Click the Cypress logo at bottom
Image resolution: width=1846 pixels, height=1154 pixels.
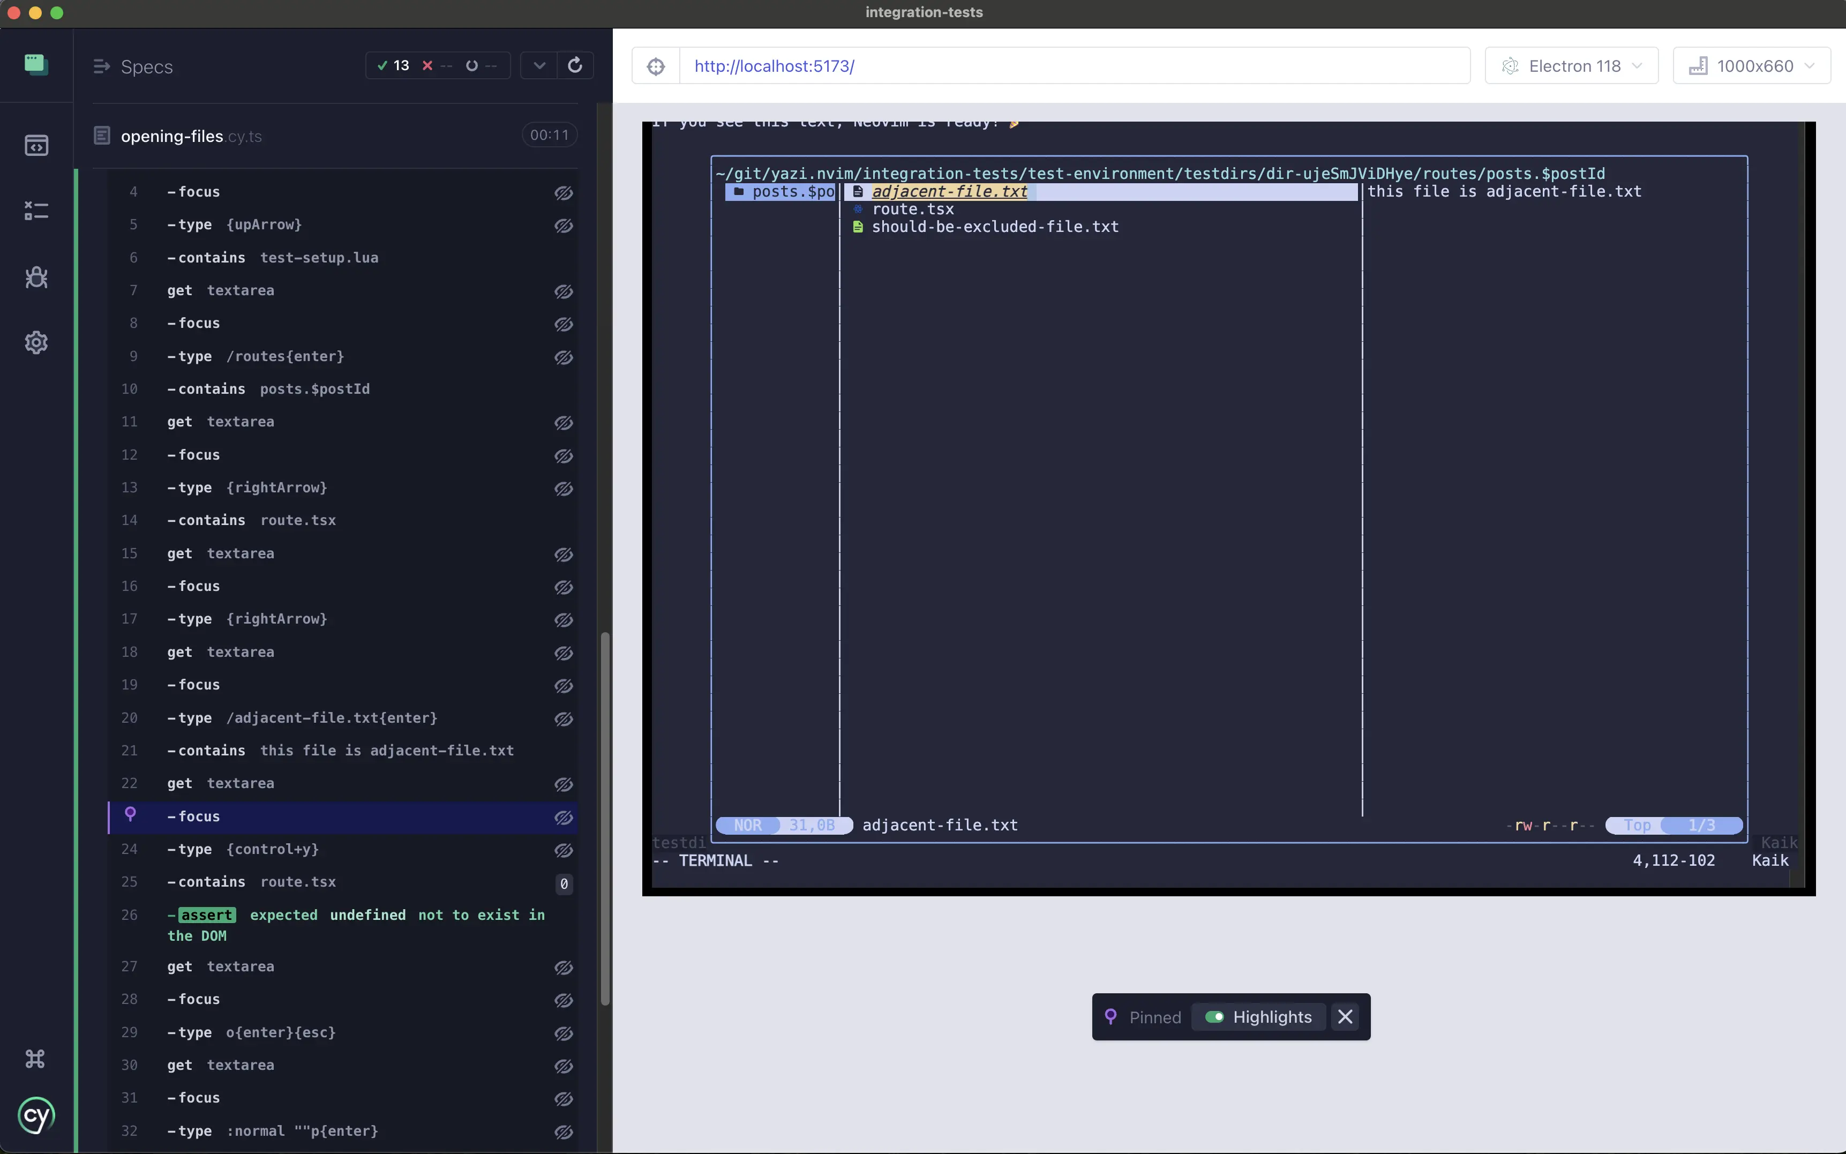pyautogui.click(x=36, y=1116)
